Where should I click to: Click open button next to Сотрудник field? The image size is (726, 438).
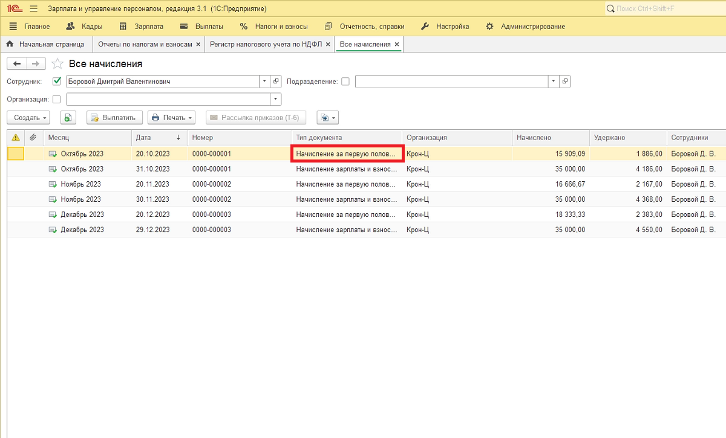(x=276, y=82)
